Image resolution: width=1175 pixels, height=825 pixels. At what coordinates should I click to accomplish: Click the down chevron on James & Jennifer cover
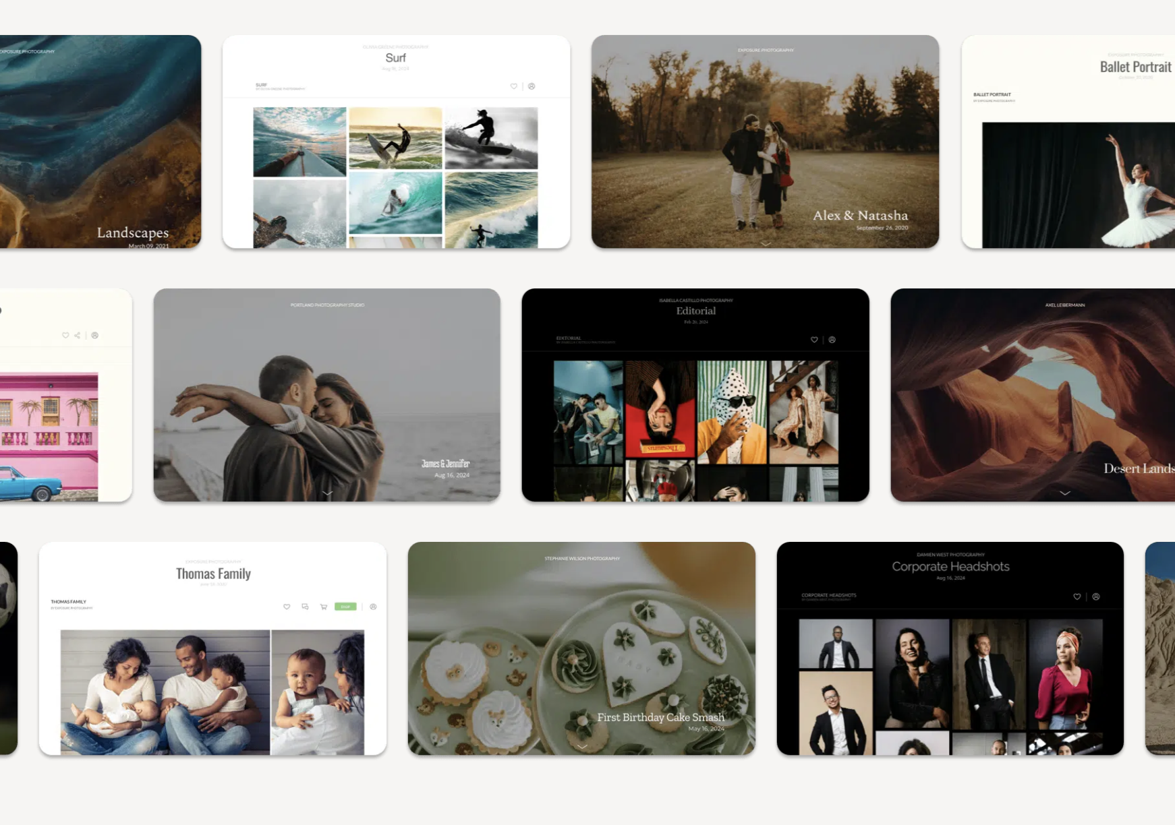point(327,493)
